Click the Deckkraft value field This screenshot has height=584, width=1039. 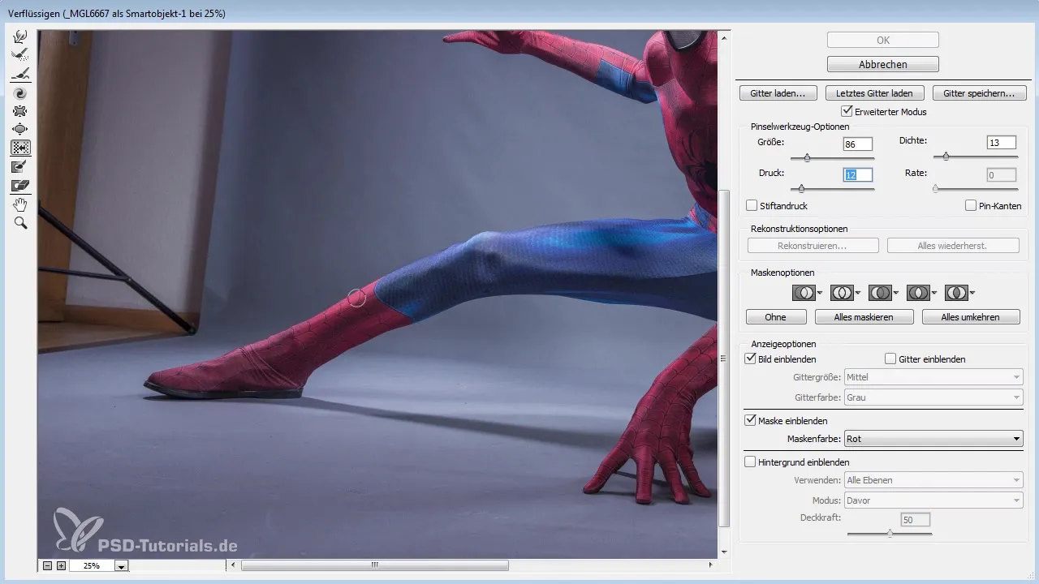(916, 519)
